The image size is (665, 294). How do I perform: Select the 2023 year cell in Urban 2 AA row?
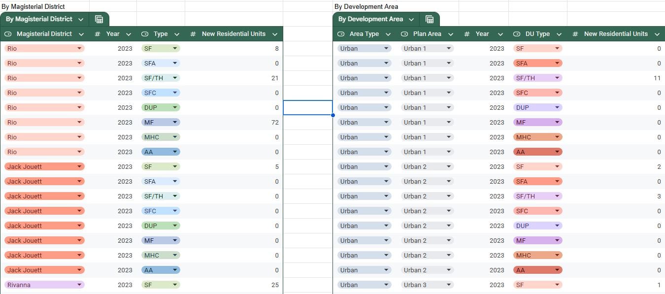(484, 270)
